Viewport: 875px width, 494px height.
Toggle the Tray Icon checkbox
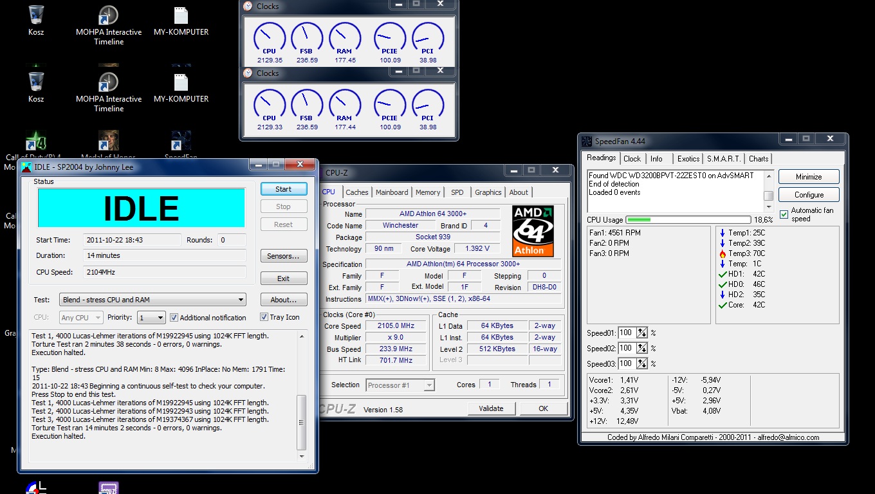coord(264,317)
